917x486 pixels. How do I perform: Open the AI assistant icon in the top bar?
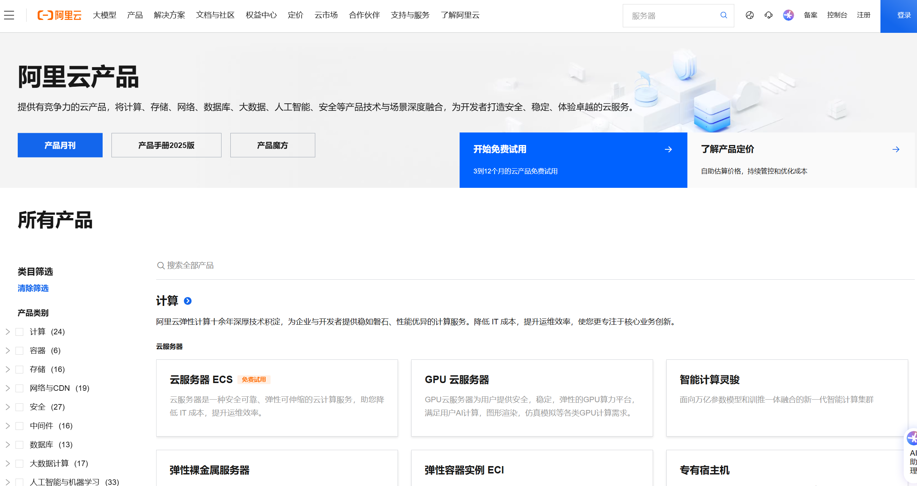click(x=788, y=15)
